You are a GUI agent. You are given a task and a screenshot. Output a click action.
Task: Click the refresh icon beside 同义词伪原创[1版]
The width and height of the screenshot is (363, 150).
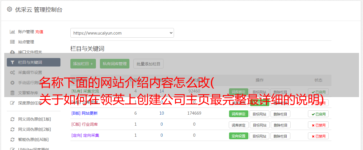point(12,119)
